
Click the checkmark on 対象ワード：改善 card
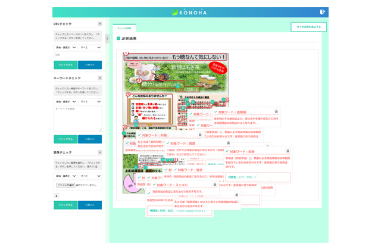pos(227,151)
